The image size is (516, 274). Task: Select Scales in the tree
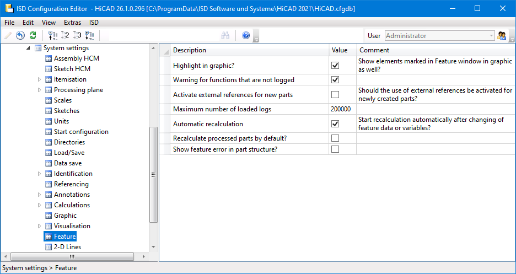63,100
